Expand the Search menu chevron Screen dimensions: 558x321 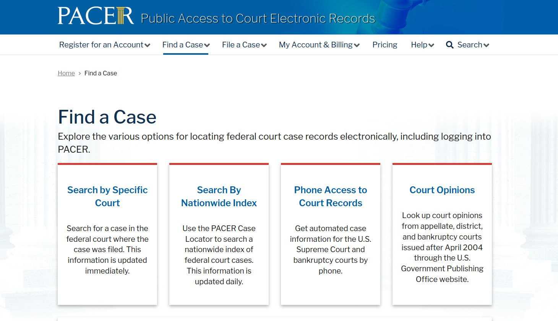pos(487,46)
